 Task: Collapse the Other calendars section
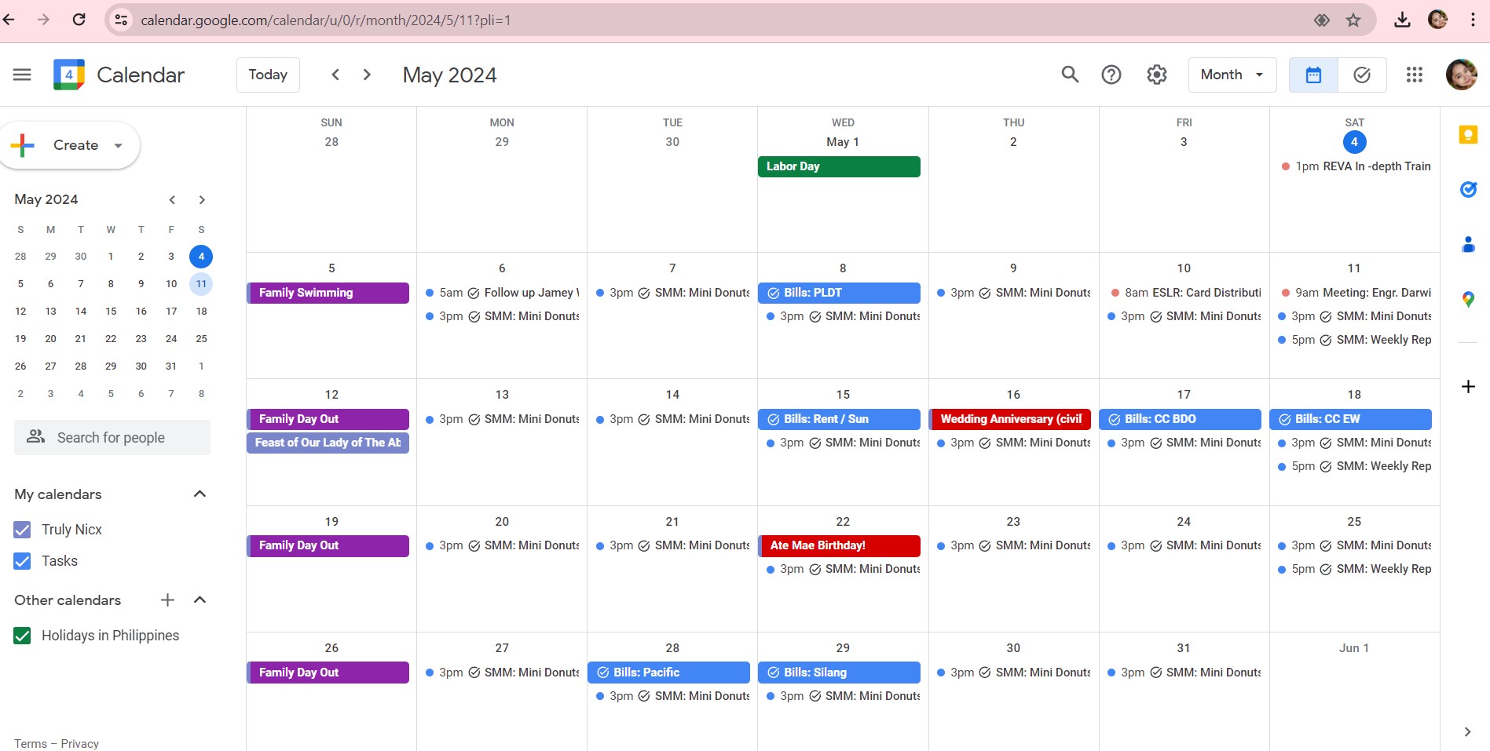[200, 600]
